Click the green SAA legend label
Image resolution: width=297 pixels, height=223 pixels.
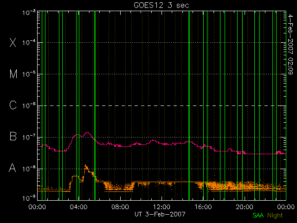point(258,215)
